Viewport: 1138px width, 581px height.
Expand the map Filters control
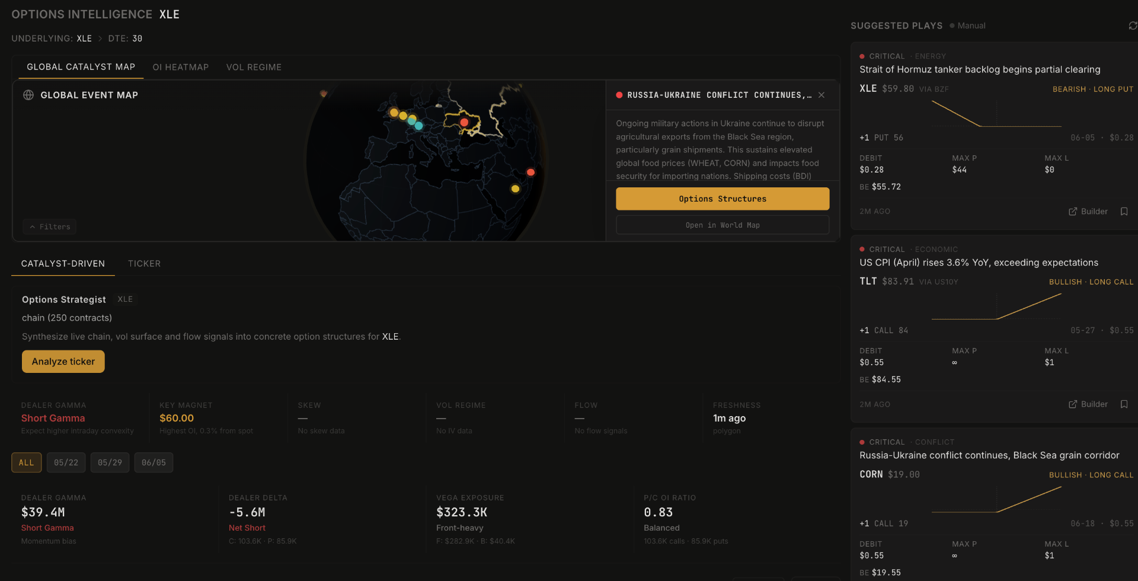(50, 226)
